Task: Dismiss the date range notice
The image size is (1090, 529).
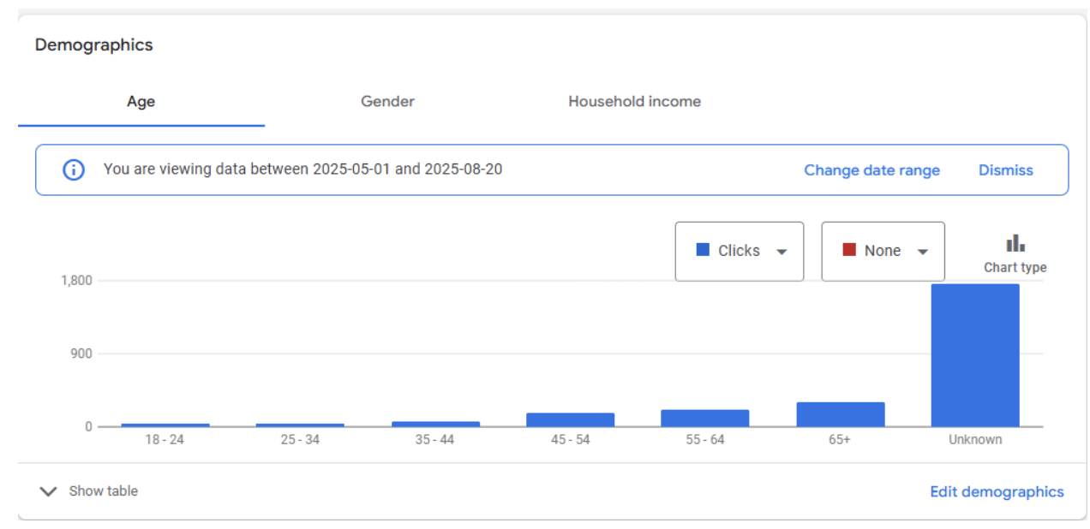Action: coord(1006,170)
